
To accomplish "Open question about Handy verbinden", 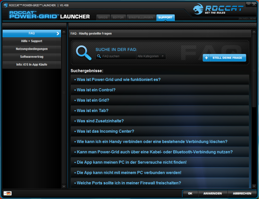I will click(160, 142).
